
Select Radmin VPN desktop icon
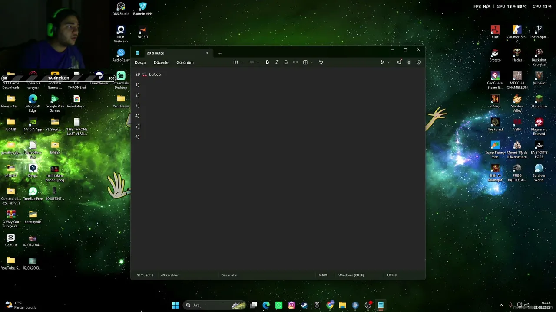(x=142, y=9)
